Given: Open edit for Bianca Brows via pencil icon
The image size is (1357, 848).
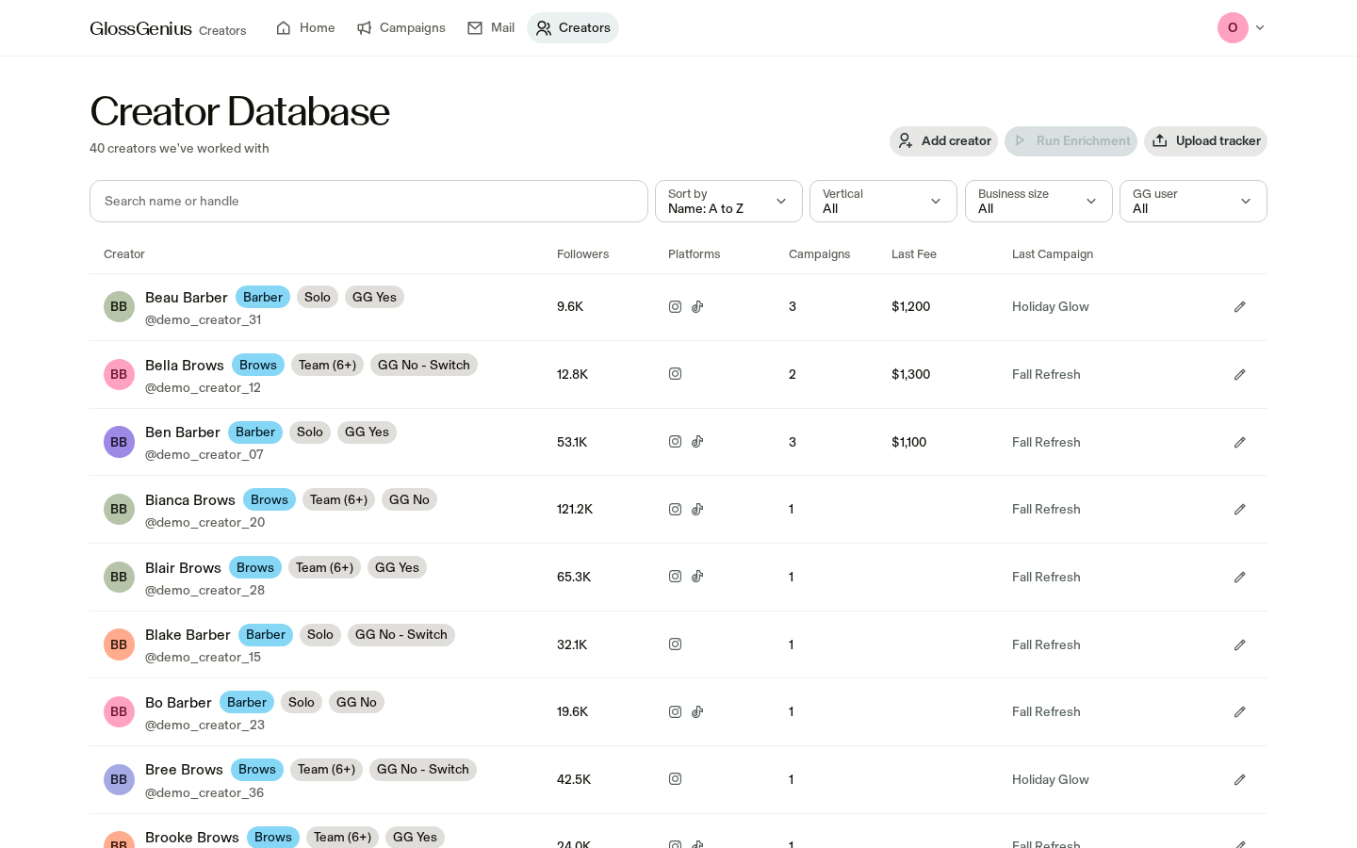Looking at the screenshot, I should coord(1240,510).
